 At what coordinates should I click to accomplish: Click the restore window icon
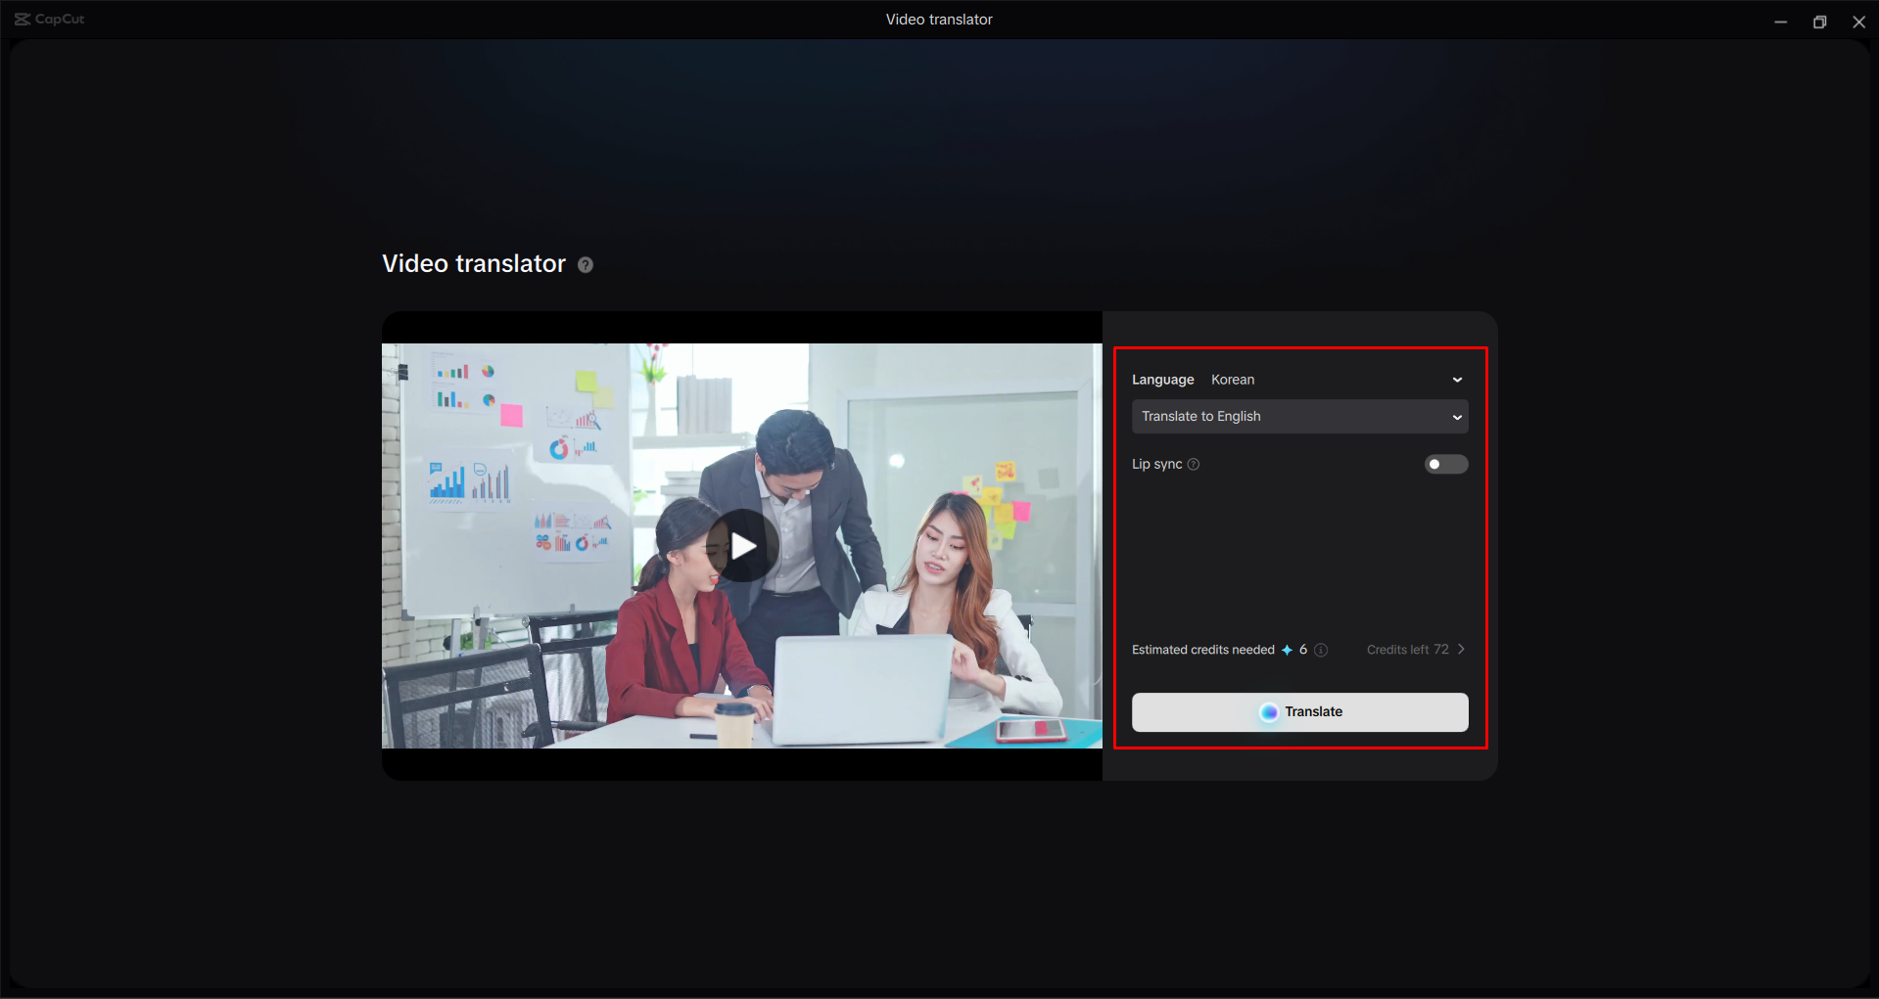tap(1819, 21)
